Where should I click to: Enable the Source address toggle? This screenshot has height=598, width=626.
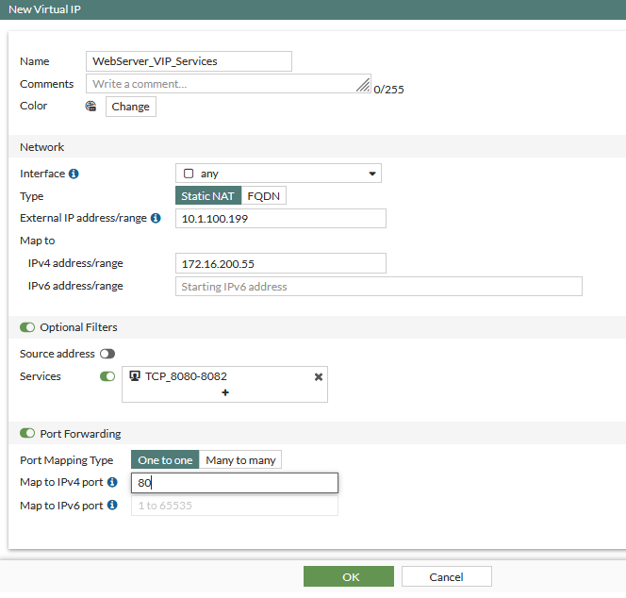(x=107, y=354)
